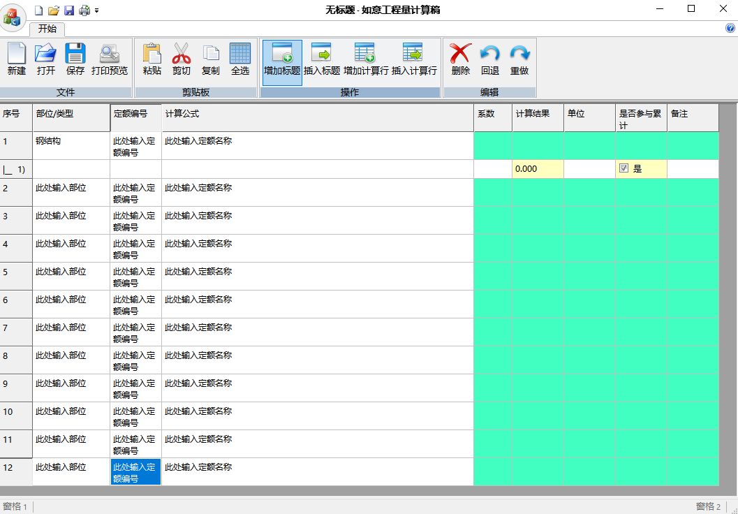
Task: Toggle the 是 checkbox in row 1)
Action: [623, 168]
